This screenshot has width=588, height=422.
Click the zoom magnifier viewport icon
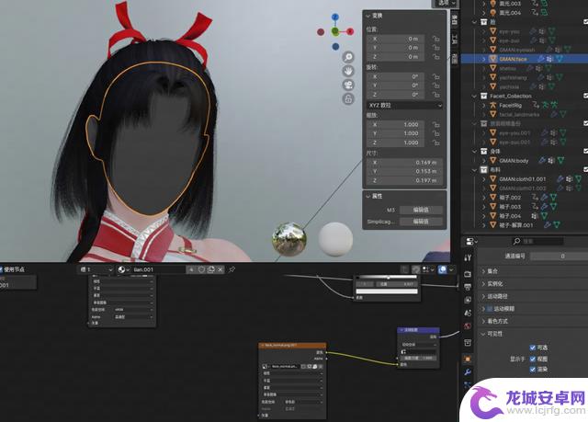click(348, 57)
